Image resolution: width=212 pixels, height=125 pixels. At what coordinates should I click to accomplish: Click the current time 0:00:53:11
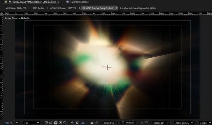[109, 123]
